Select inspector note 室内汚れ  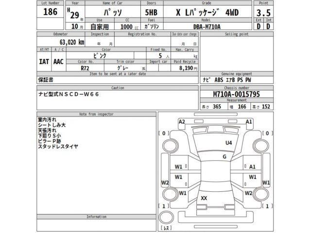pyautogui.click(x=47, y=120)
